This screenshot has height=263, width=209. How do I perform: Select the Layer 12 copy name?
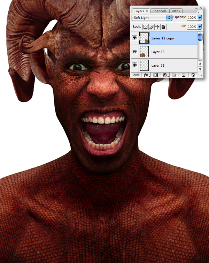[163, 38]
